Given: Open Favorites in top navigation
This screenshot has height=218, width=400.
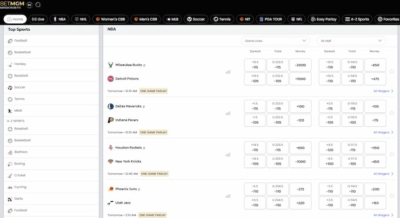Looking at the screenshot, I should [388, 19].
